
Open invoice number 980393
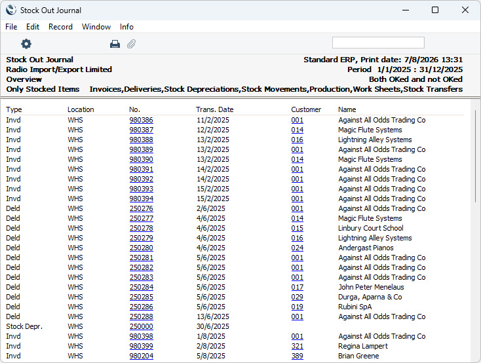point(141,189)
